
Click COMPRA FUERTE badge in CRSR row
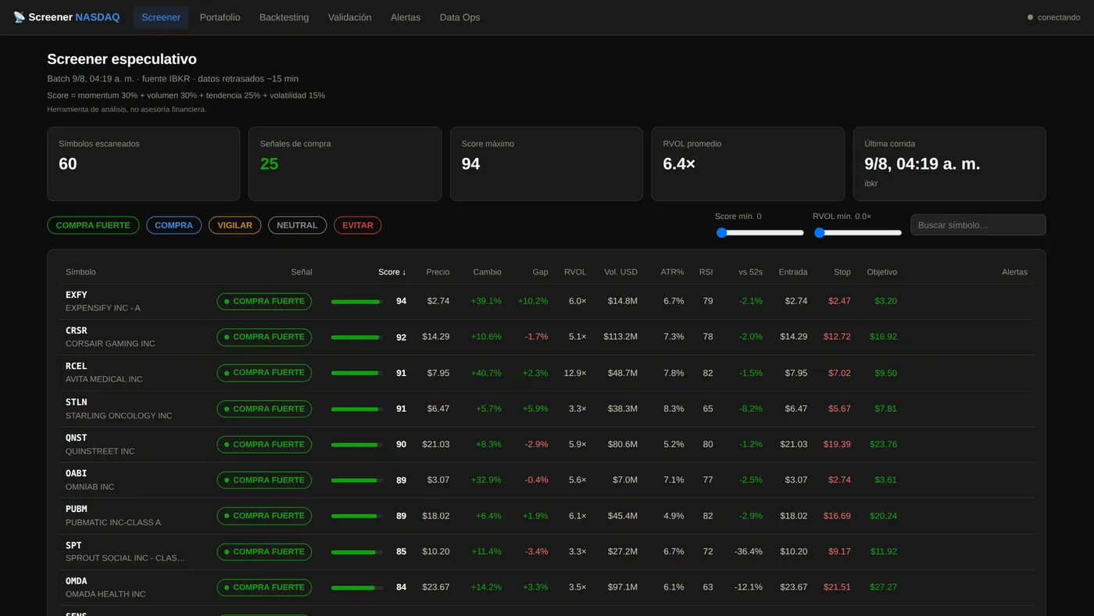point(264,337)
